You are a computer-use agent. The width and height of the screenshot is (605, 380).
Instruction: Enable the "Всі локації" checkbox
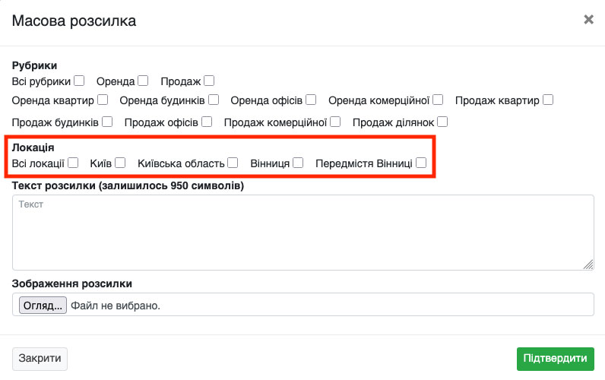(73, 162)
